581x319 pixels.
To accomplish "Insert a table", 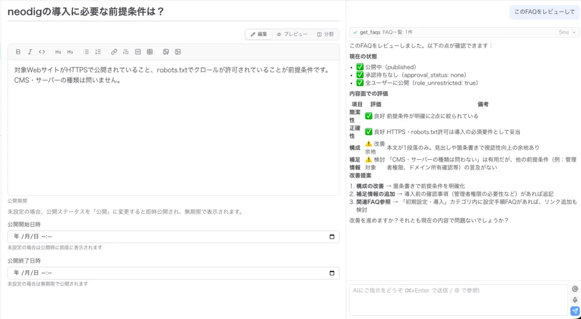I will tap(150, 52).
